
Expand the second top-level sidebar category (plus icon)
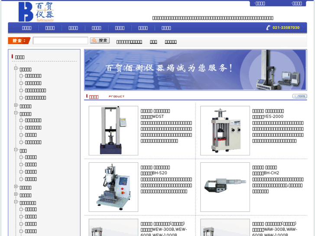pyautogui.click(x=16, y=105)
